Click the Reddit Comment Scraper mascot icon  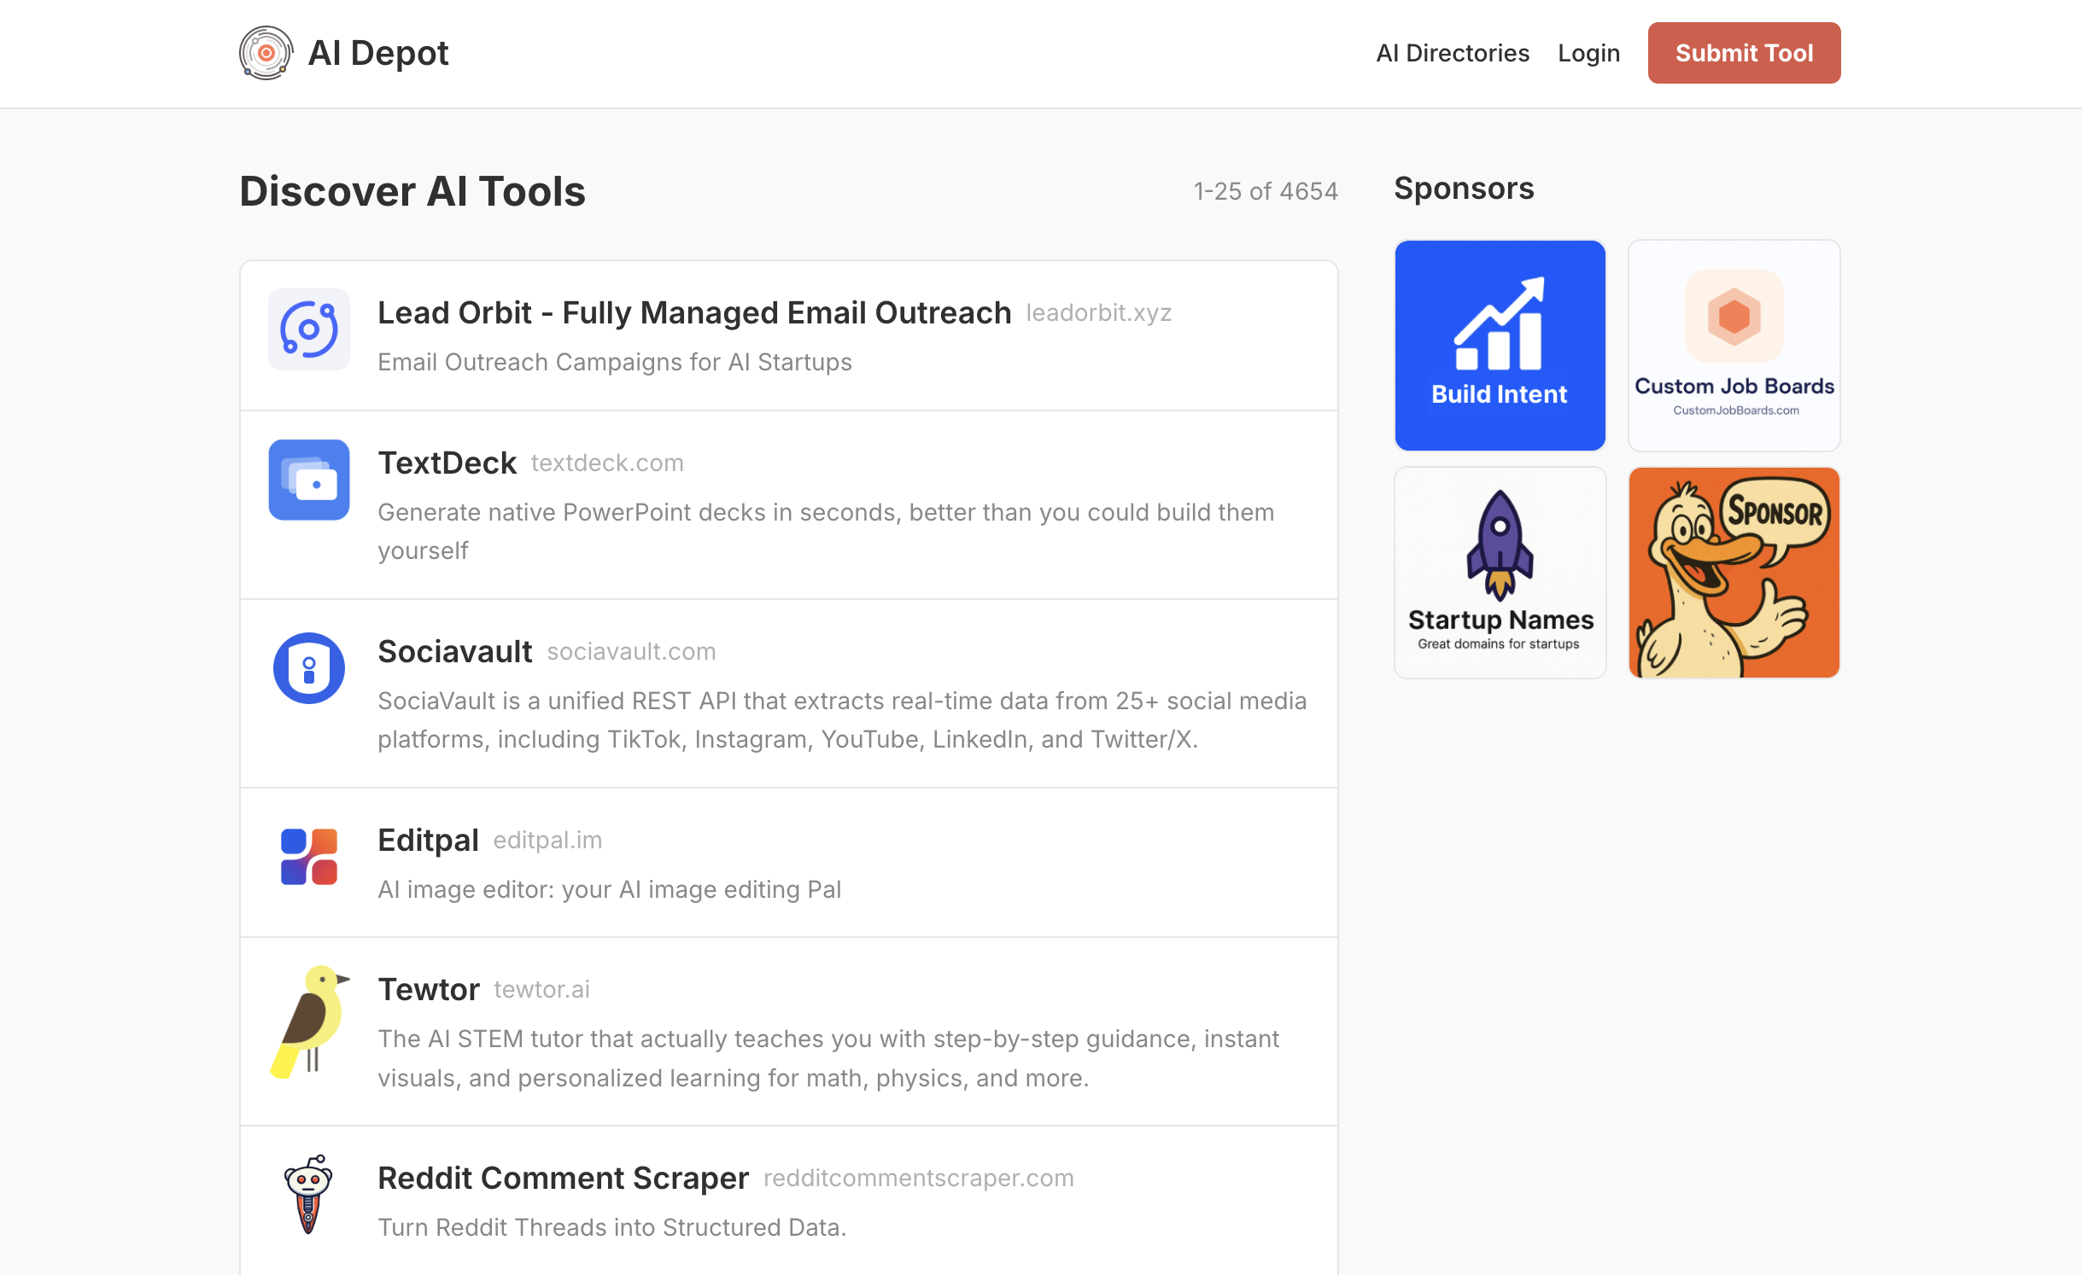pyautogui.click(x=308, y=1195)
